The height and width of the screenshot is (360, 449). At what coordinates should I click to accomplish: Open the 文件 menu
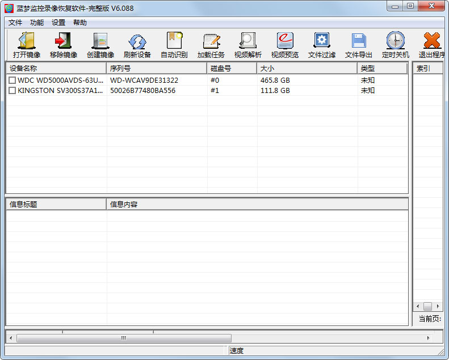pyautogui.click(x=15, y=23)
